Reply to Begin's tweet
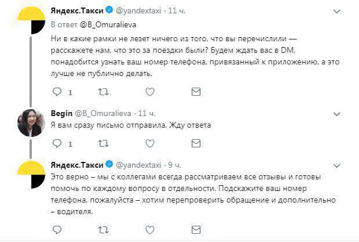 pos(57,143)
